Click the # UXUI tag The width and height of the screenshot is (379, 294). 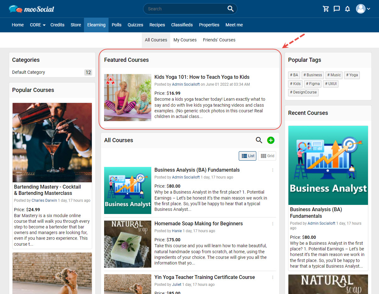(x=331, y=84)
